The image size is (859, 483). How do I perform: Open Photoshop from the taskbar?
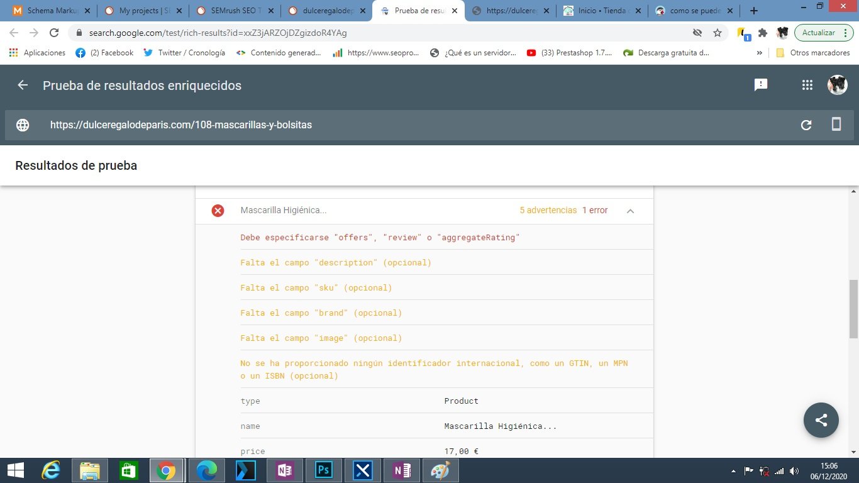pos(324,470)
